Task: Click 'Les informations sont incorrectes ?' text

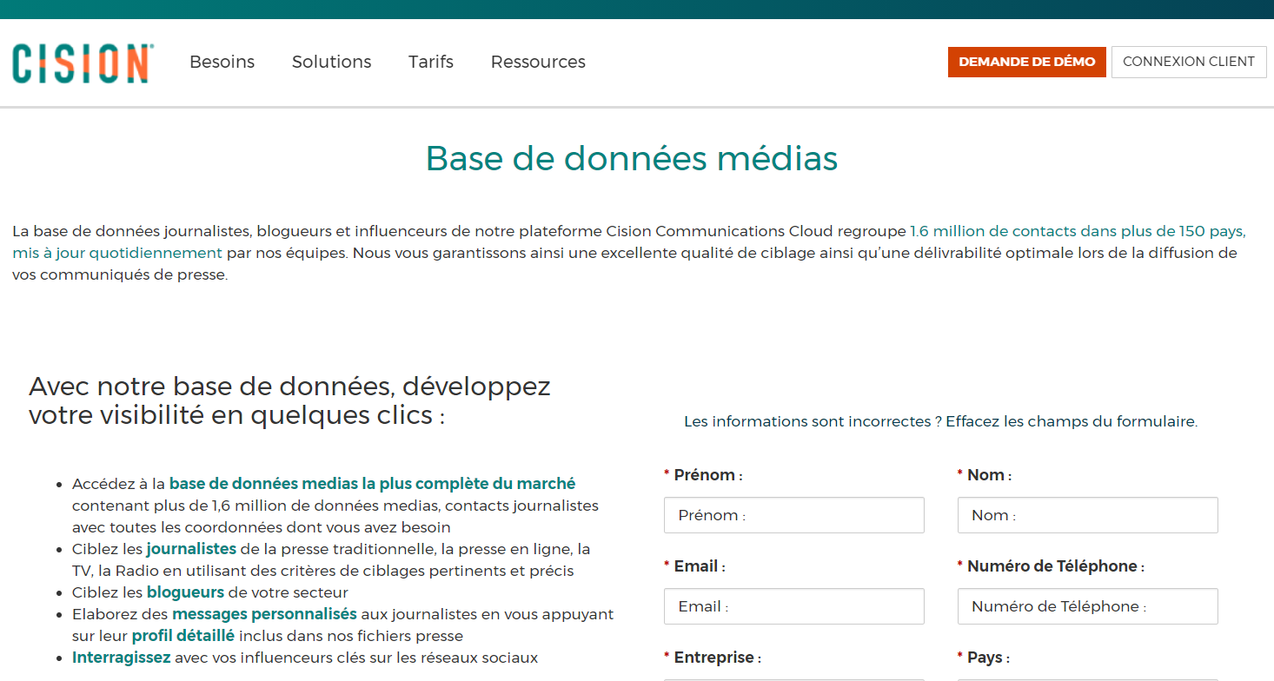Action: tap(813, 421)
